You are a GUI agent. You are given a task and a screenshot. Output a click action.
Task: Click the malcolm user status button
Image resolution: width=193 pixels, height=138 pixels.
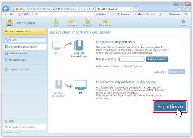[x=175, y=14]
